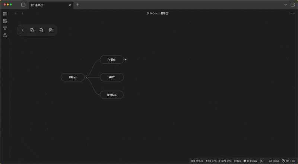
Task: Toggle the right sidebar panel
Action: tap(293, 5)
